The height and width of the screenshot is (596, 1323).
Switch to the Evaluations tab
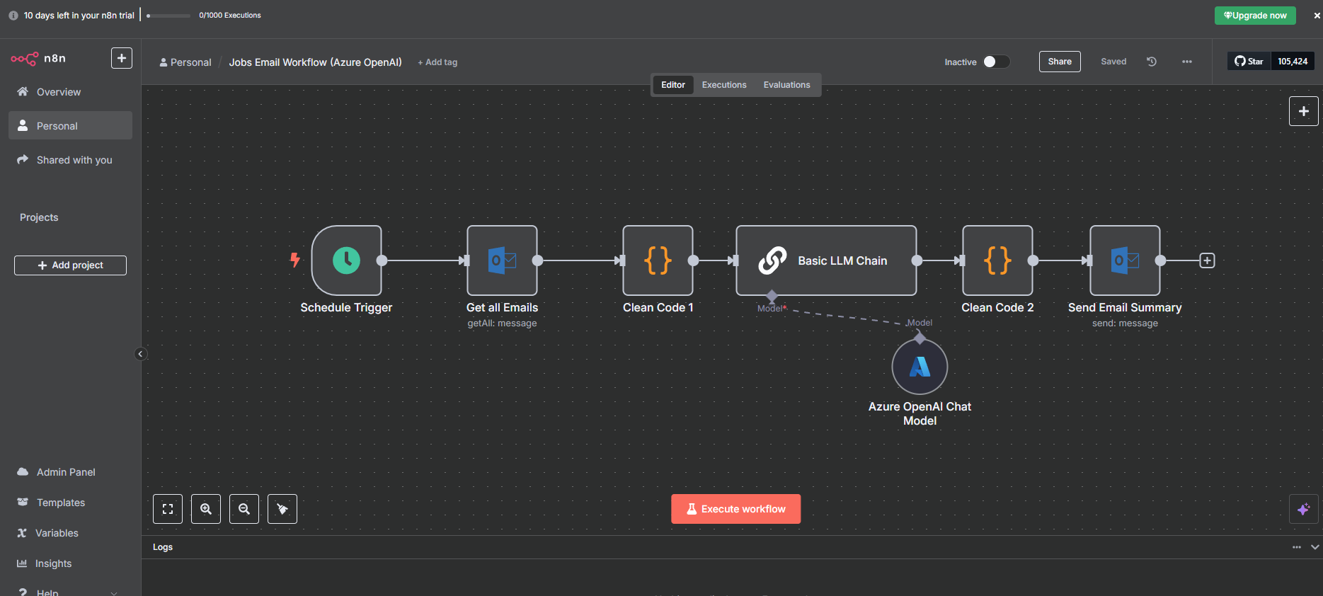786,85
